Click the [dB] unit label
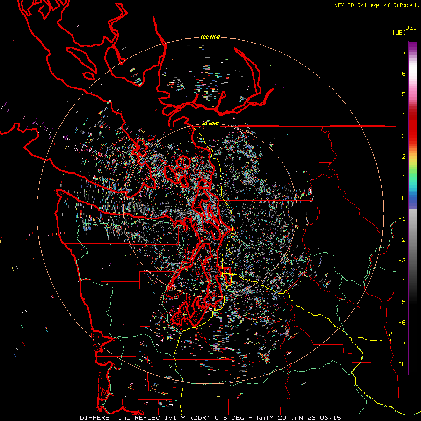The image size is (421, 421). [399, 32]
